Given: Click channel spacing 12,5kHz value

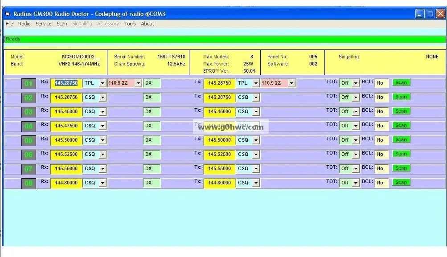Looking at the screenshot, I should (x=176, y=64).
